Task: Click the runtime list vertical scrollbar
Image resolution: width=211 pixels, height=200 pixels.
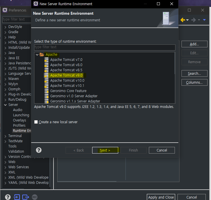Action: point(175,63)
